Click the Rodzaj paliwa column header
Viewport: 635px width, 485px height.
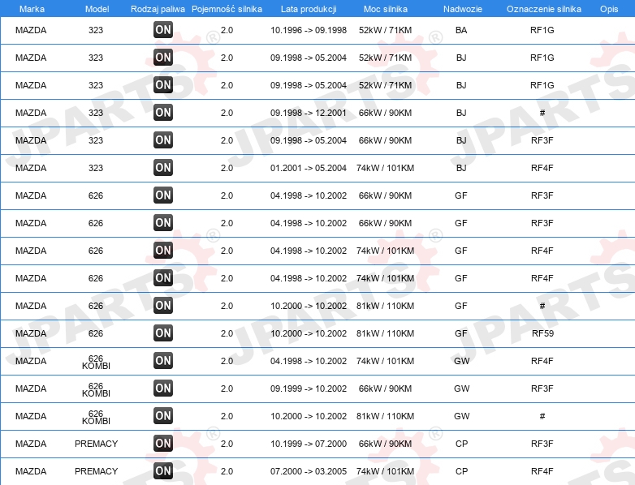(x=158, y=9)
